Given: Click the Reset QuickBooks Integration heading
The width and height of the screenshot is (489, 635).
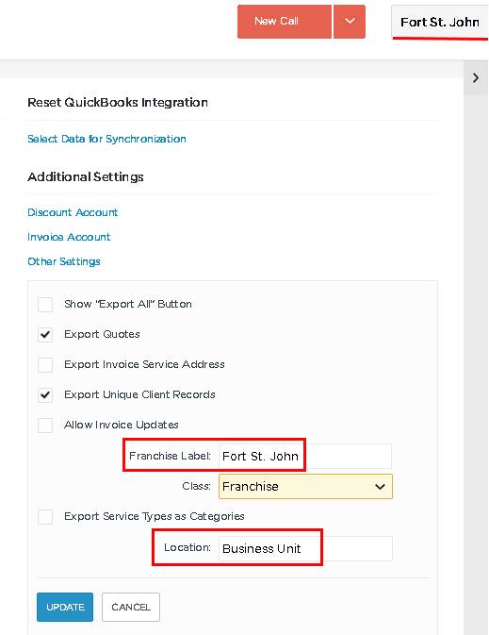Looking at the screenshot, I should click(x=118, y=103).
